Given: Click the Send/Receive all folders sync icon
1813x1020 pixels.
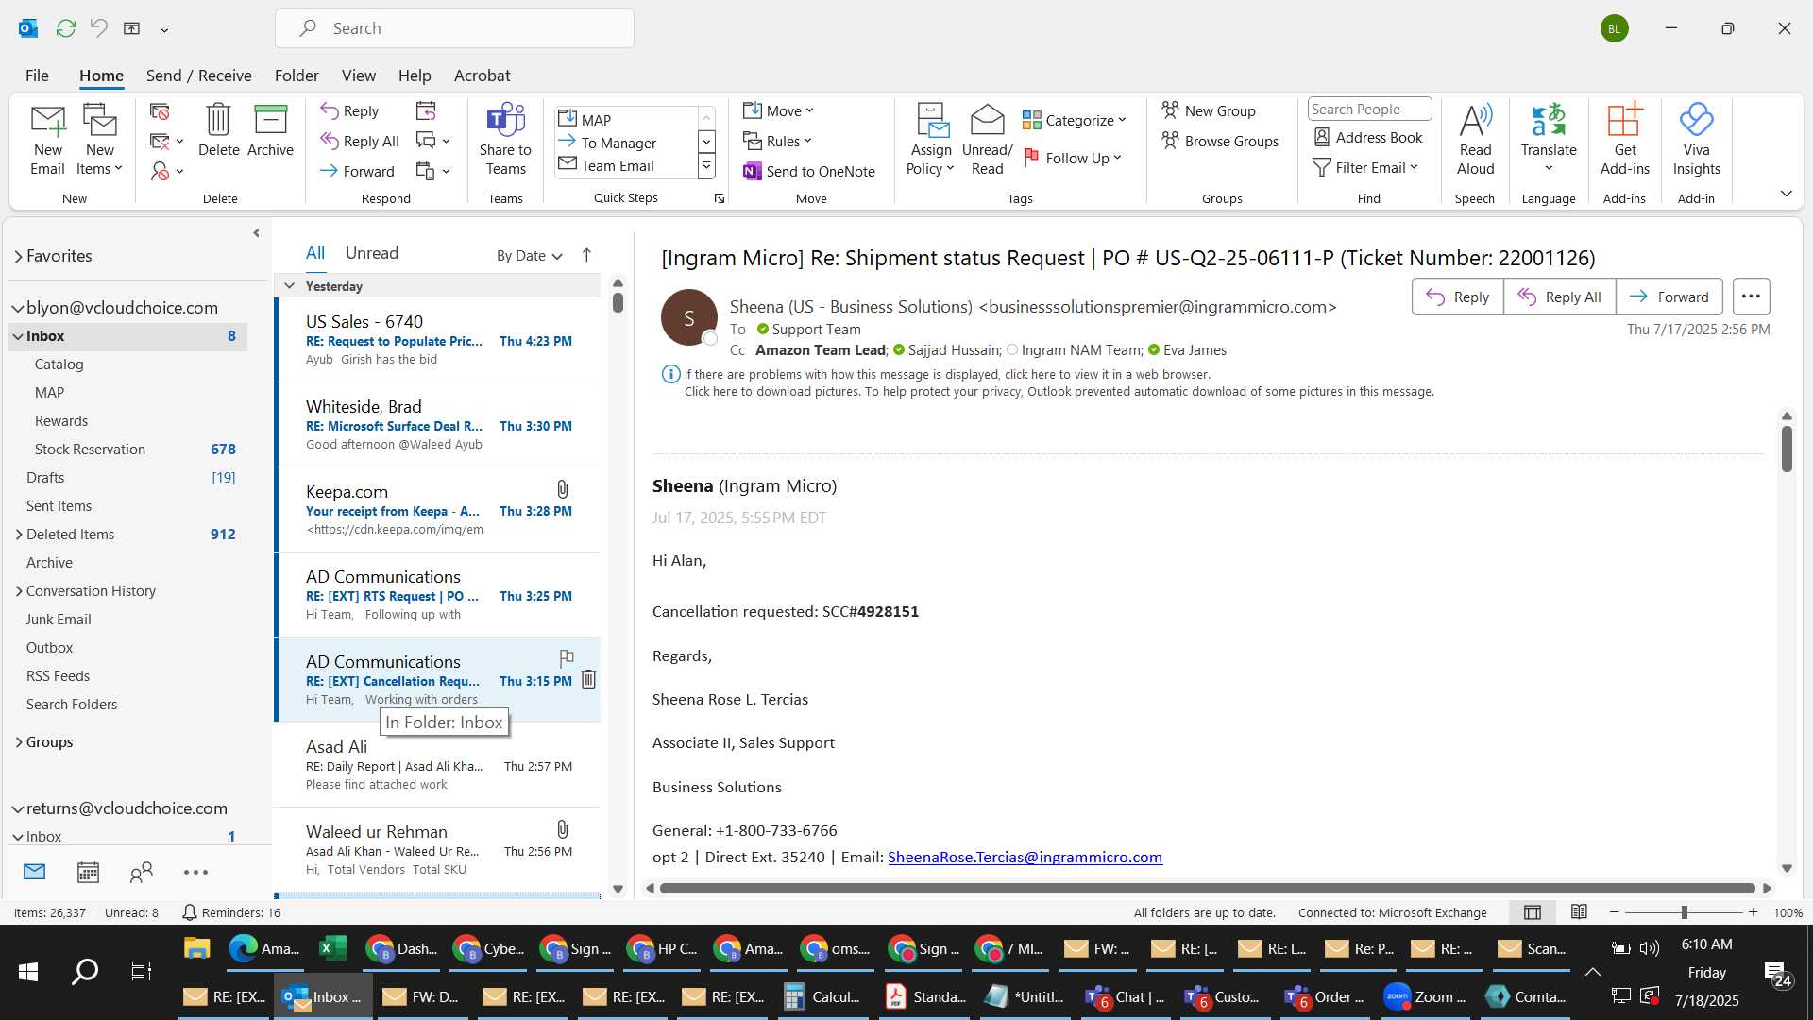Looking at the screenshot, I should [66, 28].
